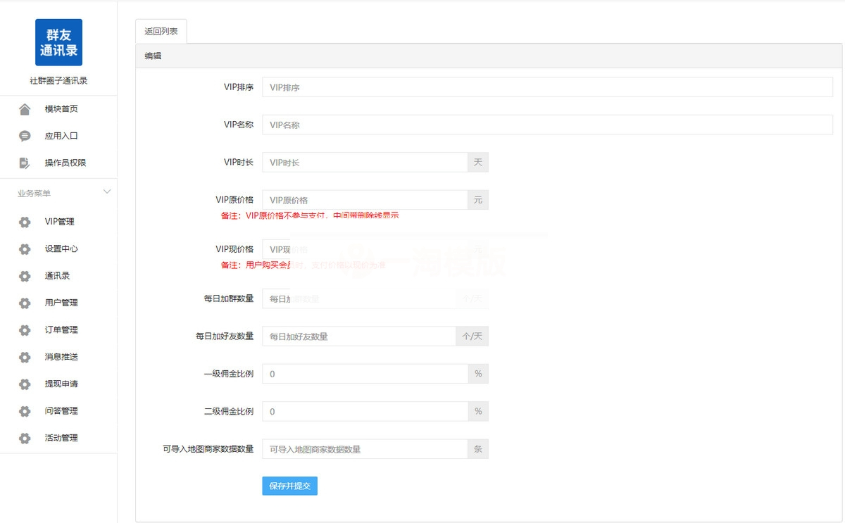Click the gear icon beside 订单管理
This screenshot has width=845, height=523.
[x=25, y=329]
